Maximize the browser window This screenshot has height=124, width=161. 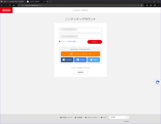tap(154, 2)
